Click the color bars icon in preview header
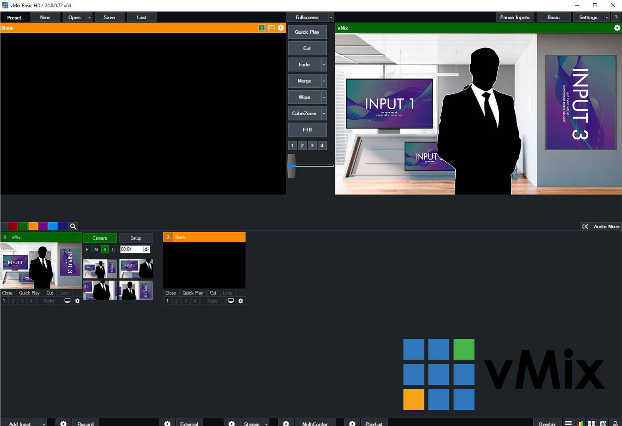This screenshot has height=426, width=622. point(262,28)
